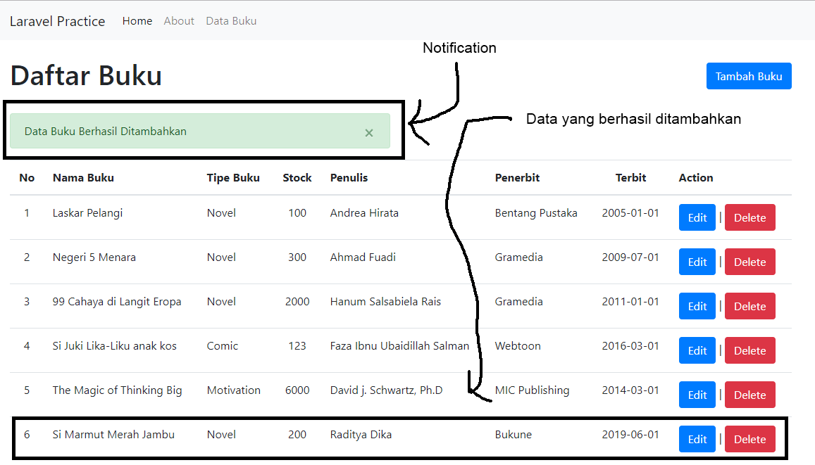815x465 pixels.
Task: Delete the Si Juki Lika-Liku anak kos comic
Action: [749, 350]
